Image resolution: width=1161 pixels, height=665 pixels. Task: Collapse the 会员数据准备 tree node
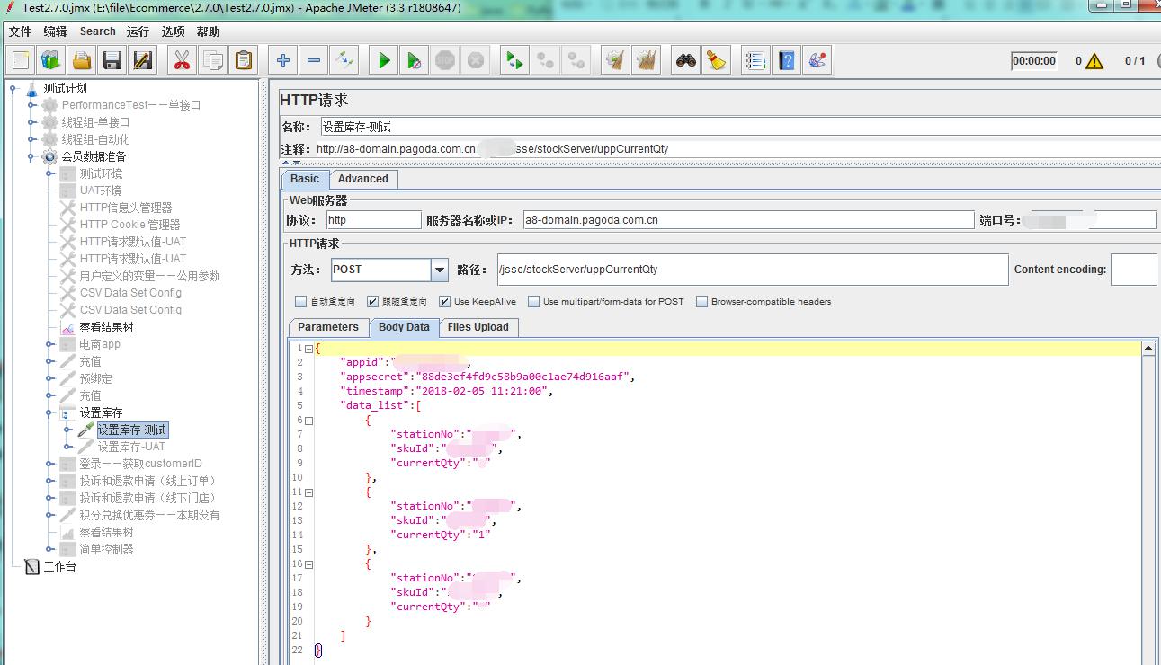click(31, 156)
